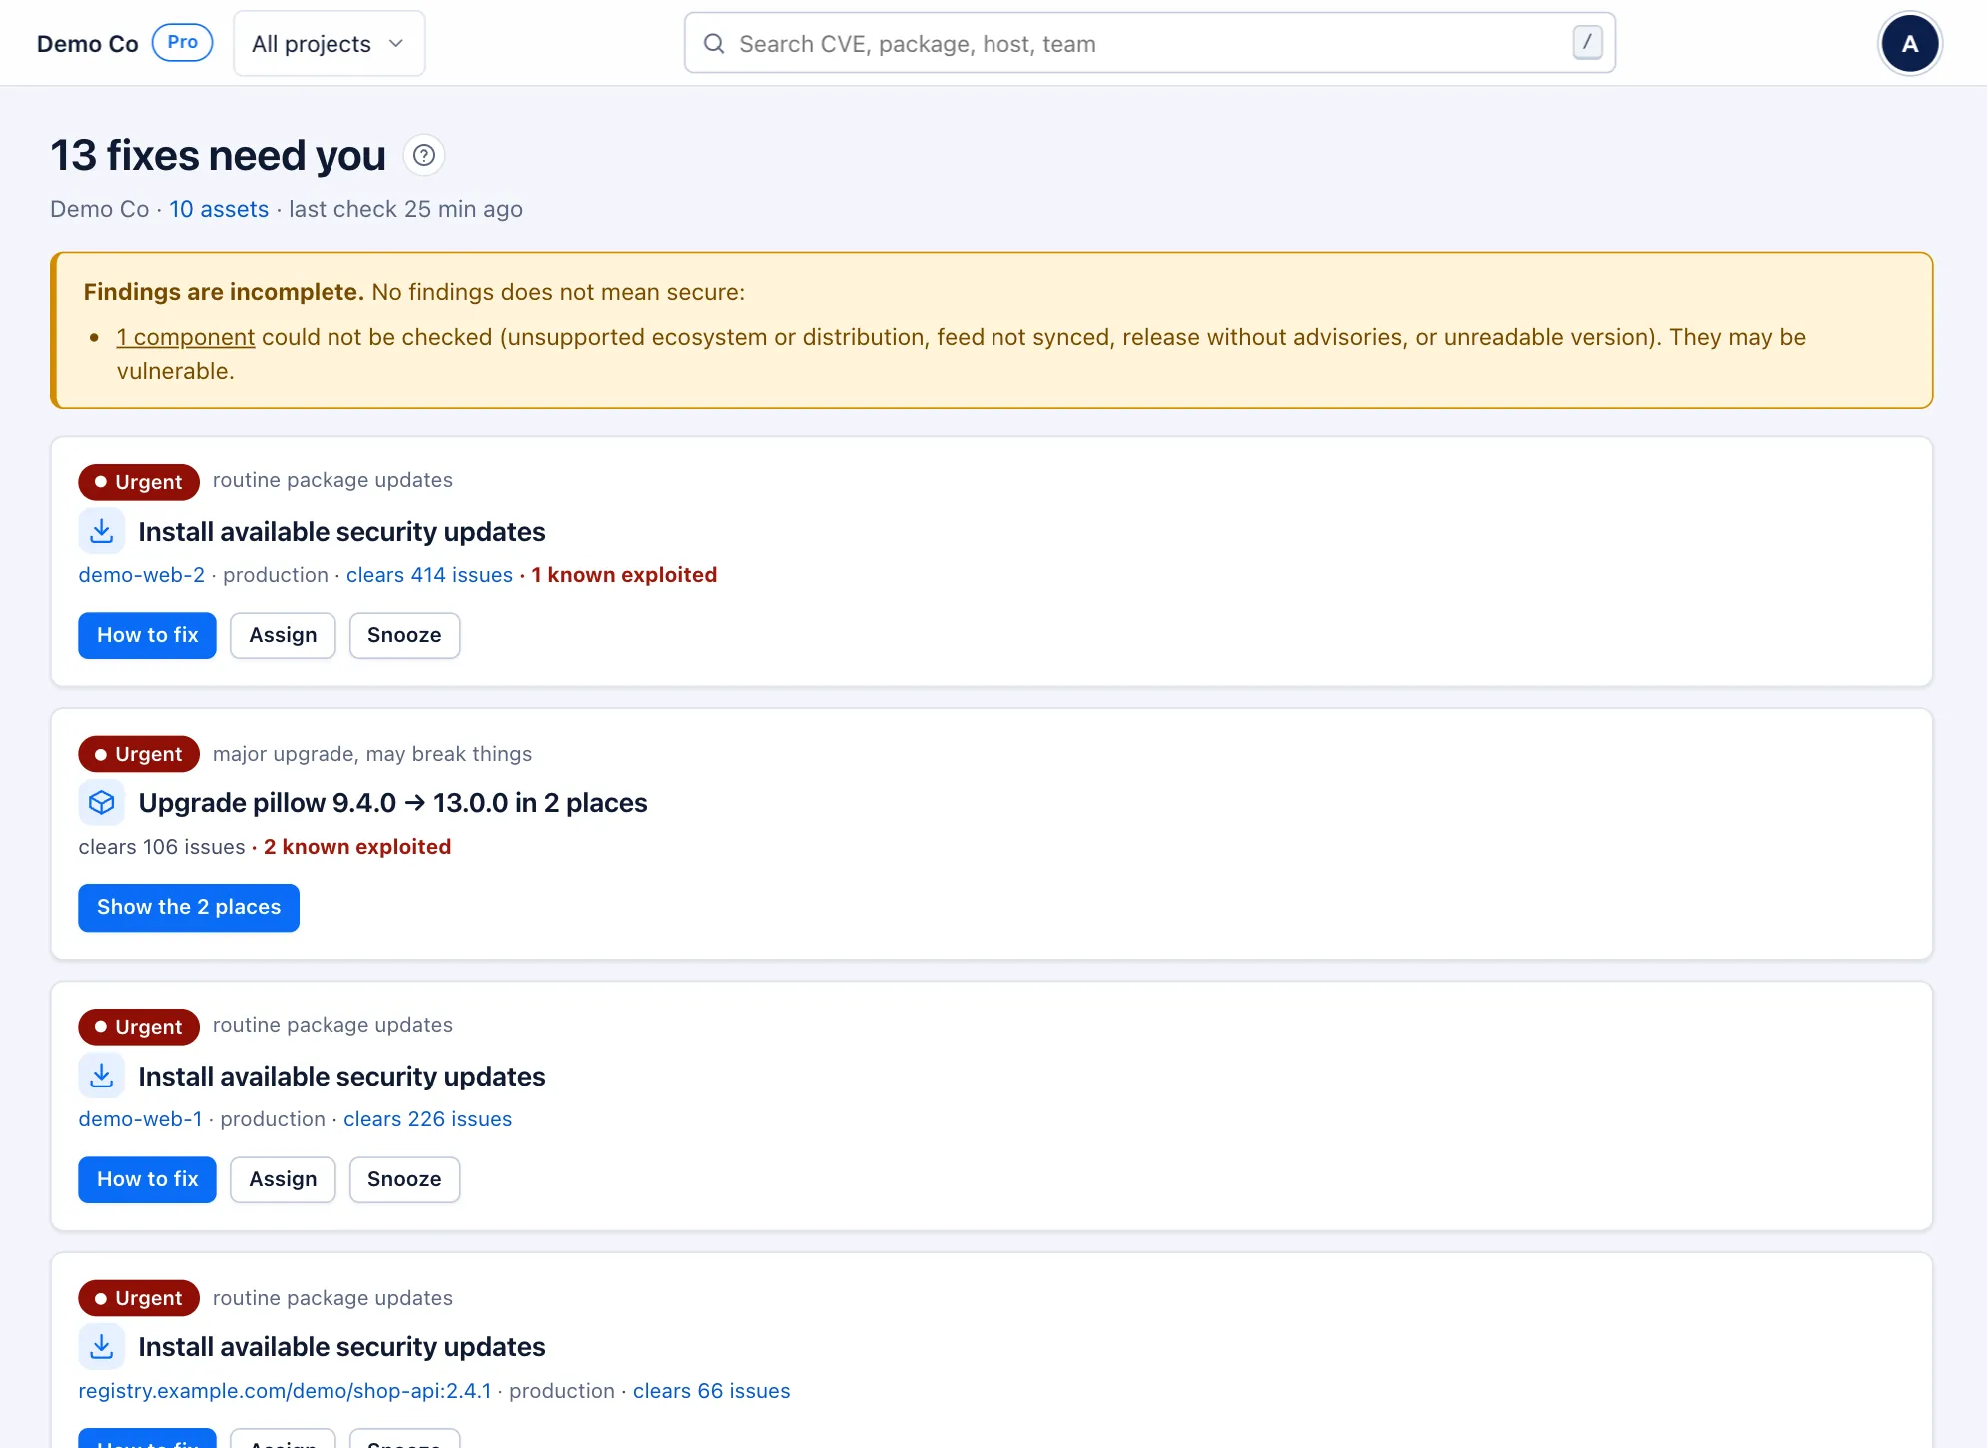The width and height of the screenshot is (1987, 1448).
Task: Open the clears 414 issues link
Action: 429,575
